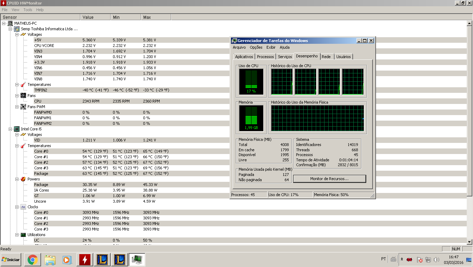Click HWMonitor scrollbar down arrow

(469, 242)
